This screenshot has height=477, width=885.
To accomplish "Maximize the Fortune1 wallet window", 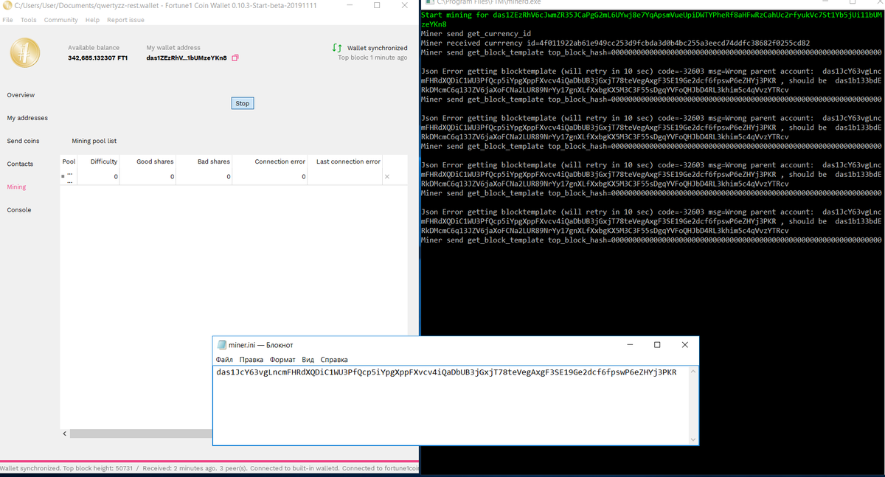I will point(377,5).
